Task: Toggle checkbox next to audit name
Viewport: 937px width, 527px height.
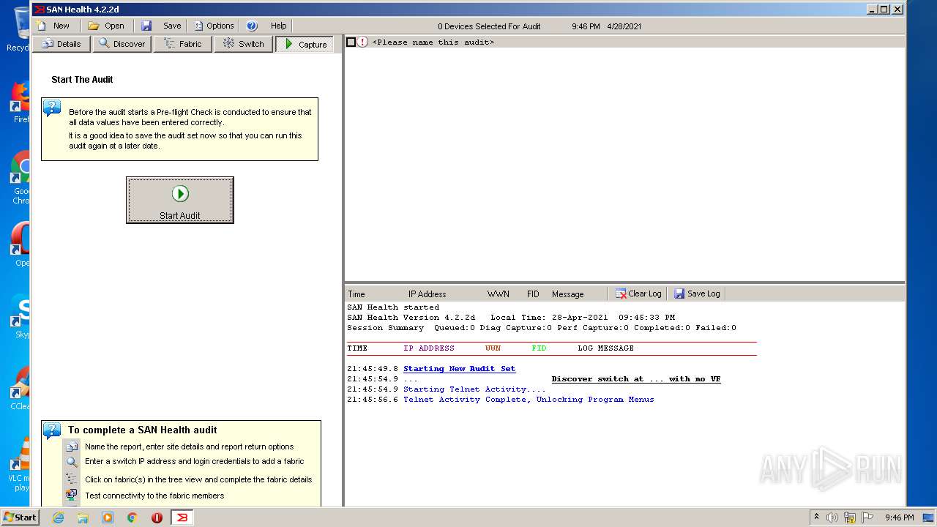Action: pos(351,42)
